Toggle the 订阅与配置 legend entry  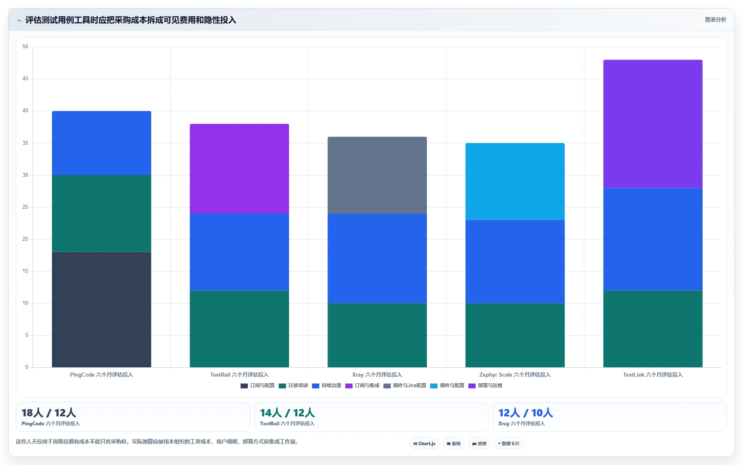pos(258,386)
